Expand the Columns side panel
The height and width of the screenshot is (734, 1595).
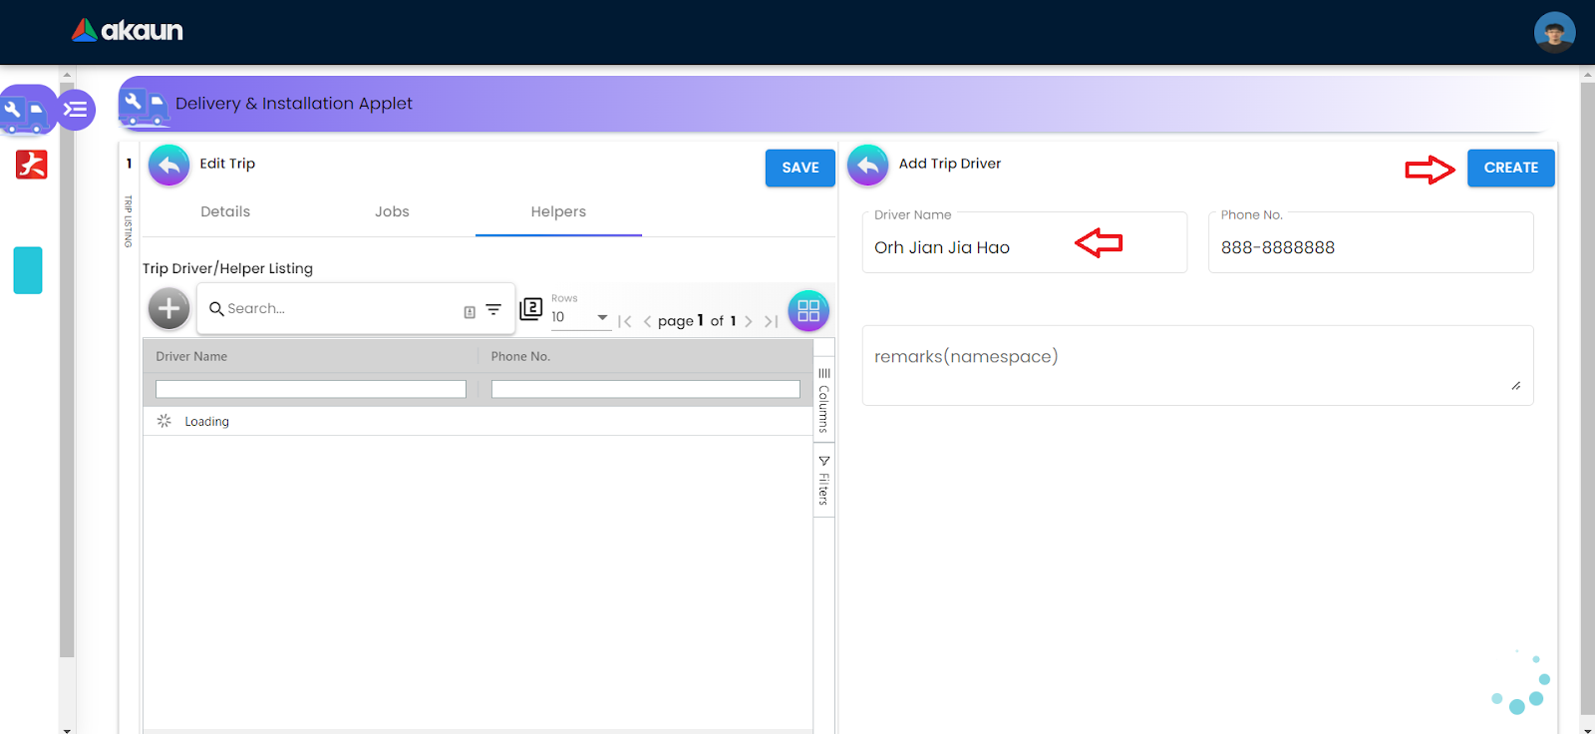point(823,399)
